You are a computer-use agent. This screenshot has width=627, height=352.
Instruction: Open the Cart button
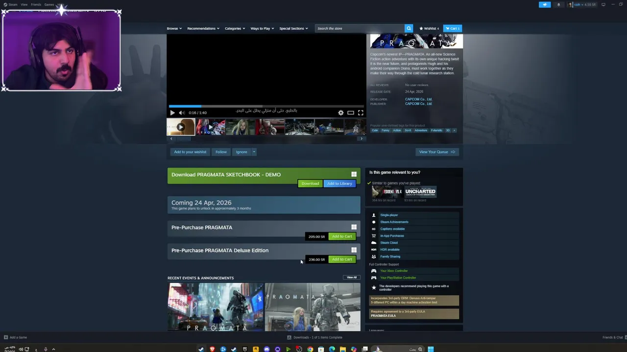pyautogui.click(x=453, y=28)
